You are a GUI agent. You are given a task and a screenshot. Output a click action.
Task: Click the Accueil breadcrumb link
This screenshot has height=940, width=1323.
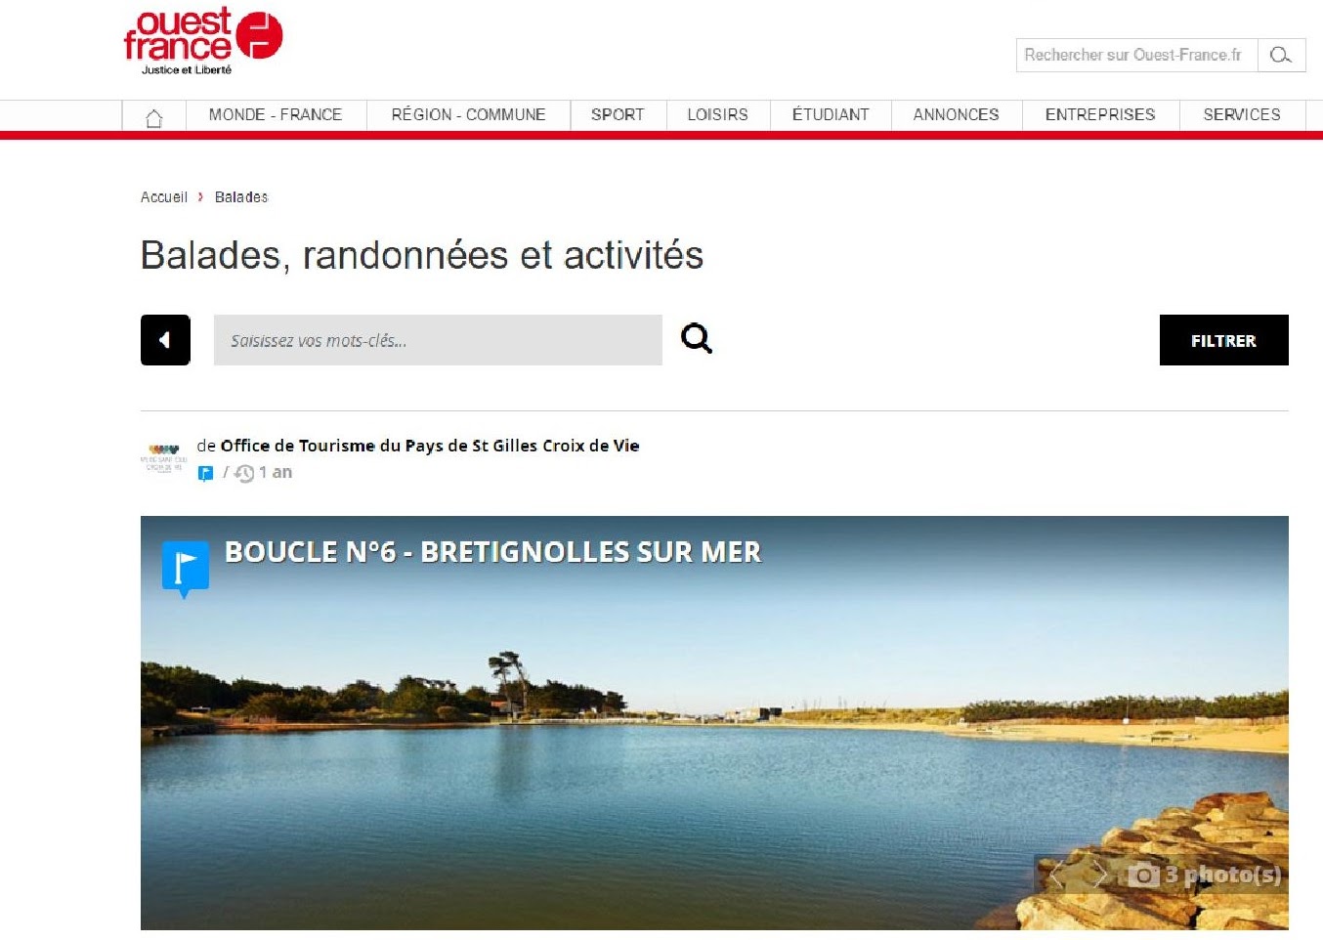click(163, 197)
